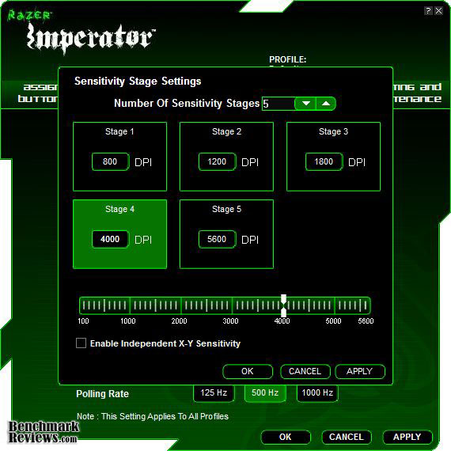
Task: Enable Independent X-Y Sensitivity checkbox
Action: tap(81, 343)
